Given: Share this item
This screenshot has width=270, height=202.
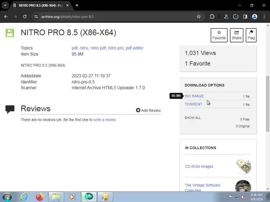Looking at the screenshot, I should pos(237,35).
